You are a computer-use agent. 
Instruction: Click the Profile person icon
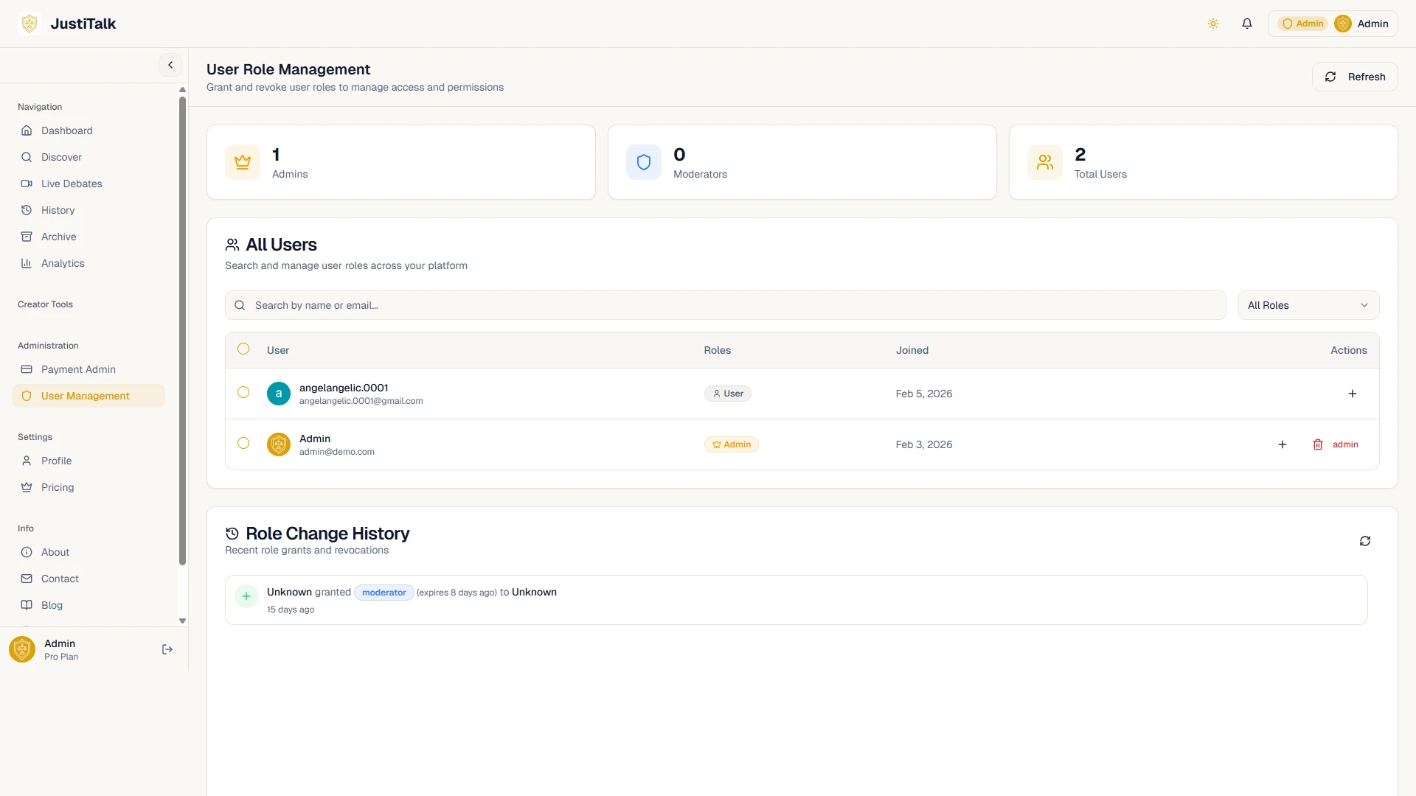[27, 461]
